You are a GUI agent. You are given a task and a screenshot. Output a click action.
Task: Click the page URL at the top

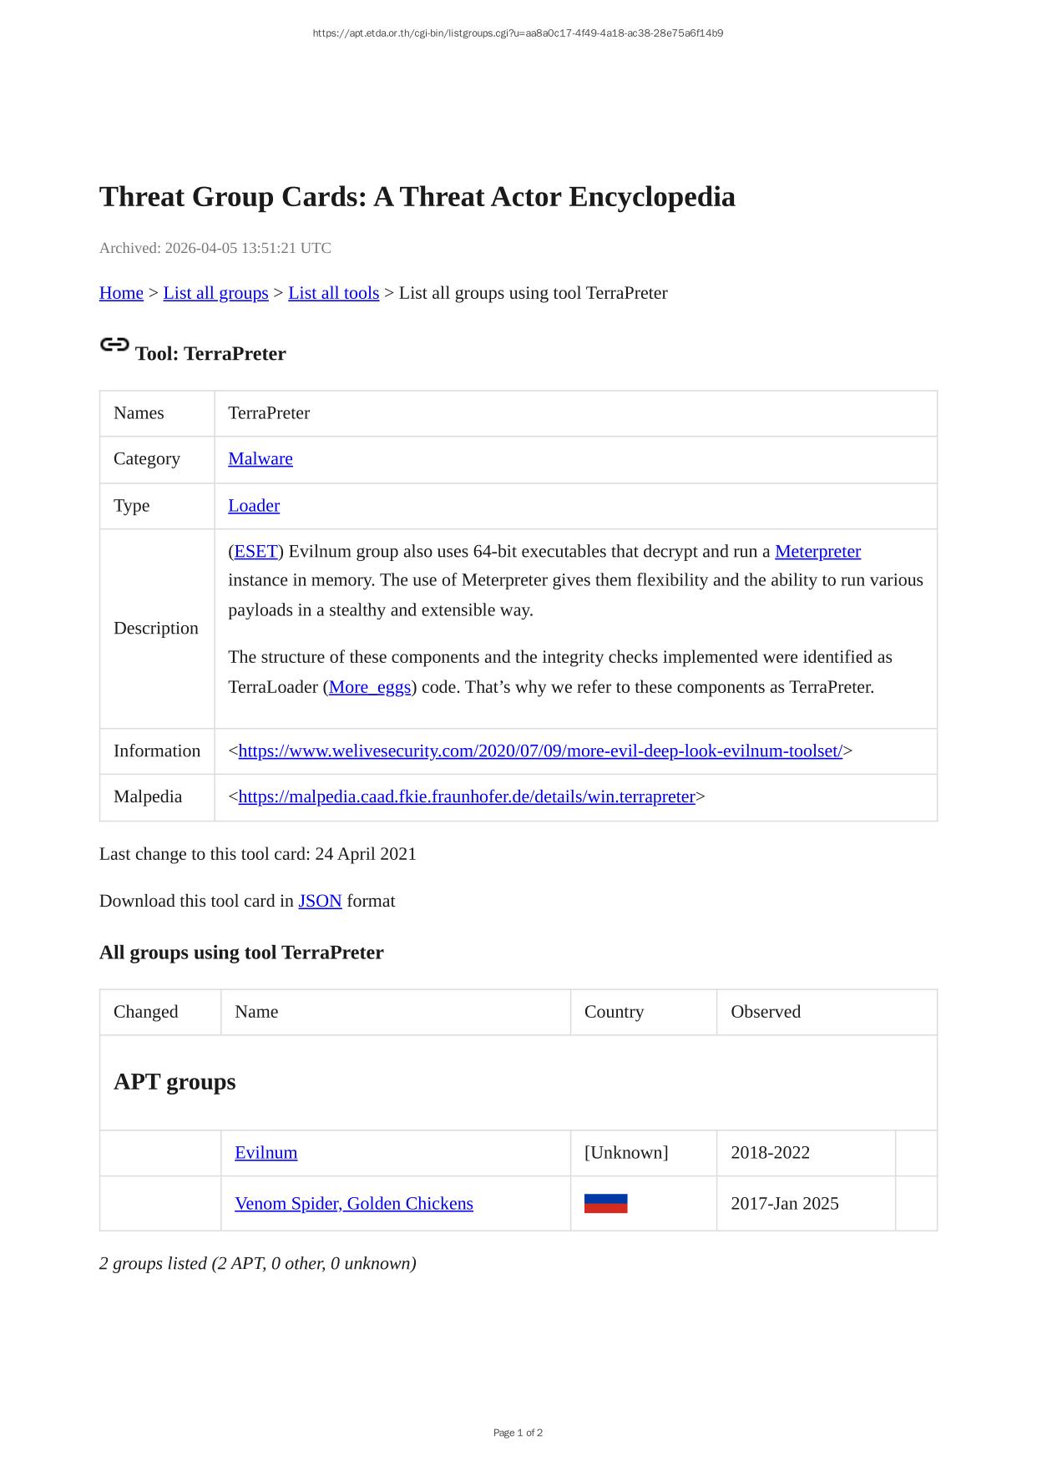[x=518, y=33]
